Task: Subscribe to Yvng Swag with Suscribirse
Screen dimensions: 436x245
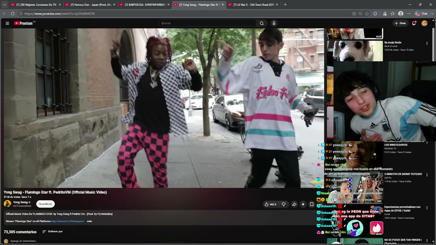Action: 45,204
